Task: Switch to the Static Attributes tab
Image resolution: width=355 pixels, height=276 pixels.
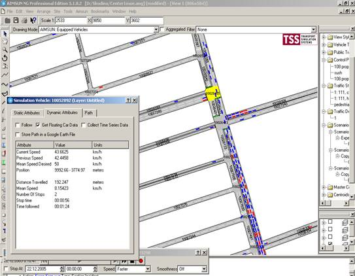Action: 27,112
